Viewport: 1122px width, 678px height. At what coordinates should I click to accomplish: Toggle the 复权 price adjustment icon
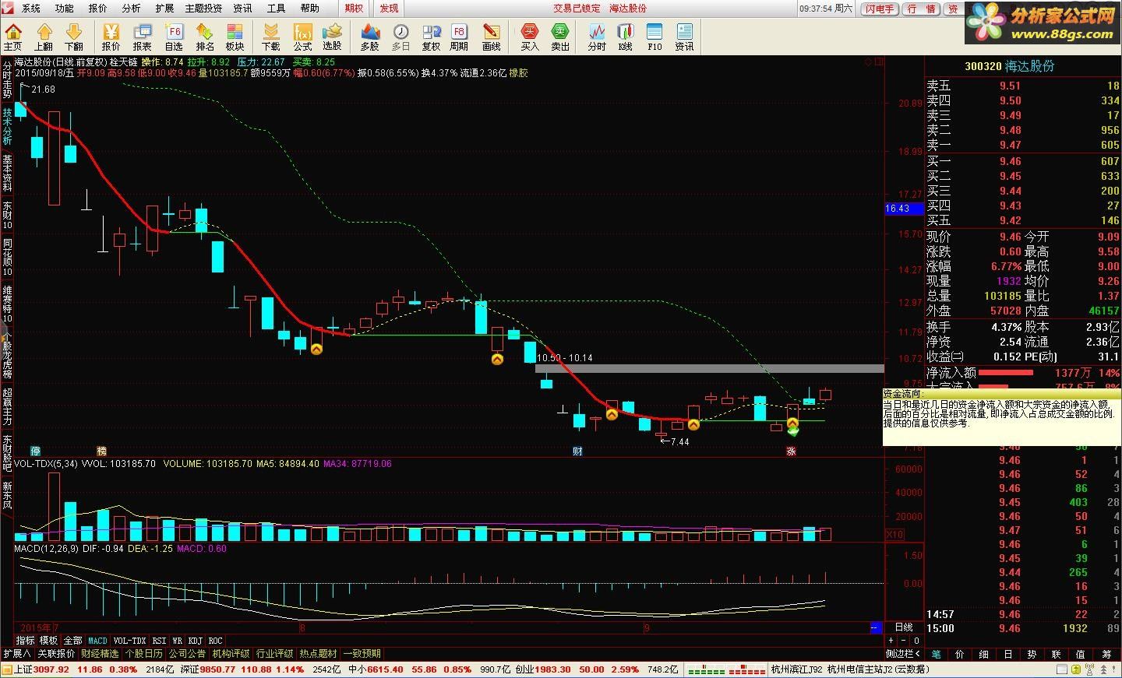click(431, 37)
